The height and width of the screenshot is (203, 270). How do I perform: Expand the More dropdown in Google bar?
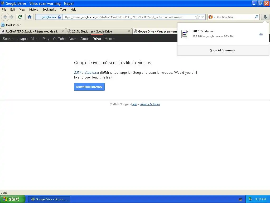(109, 39)
